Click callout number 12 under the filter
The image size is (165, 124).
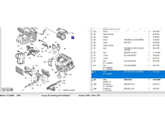(26, 78)
